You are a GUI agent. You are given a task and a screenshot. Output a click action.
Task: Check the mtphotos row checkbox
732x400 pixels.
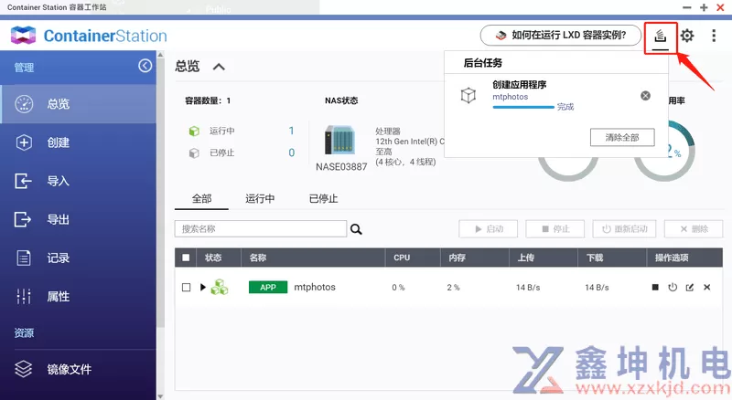tap(187, 288)
